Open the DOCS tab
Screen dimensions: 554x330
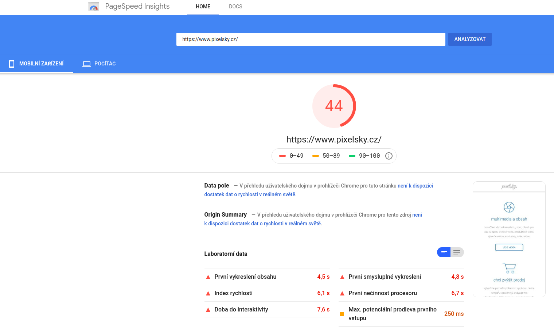(x=235, y=7)
